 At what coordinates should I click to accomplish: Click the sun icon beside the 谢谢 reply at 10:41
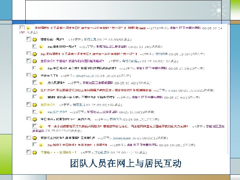[41, 97]
